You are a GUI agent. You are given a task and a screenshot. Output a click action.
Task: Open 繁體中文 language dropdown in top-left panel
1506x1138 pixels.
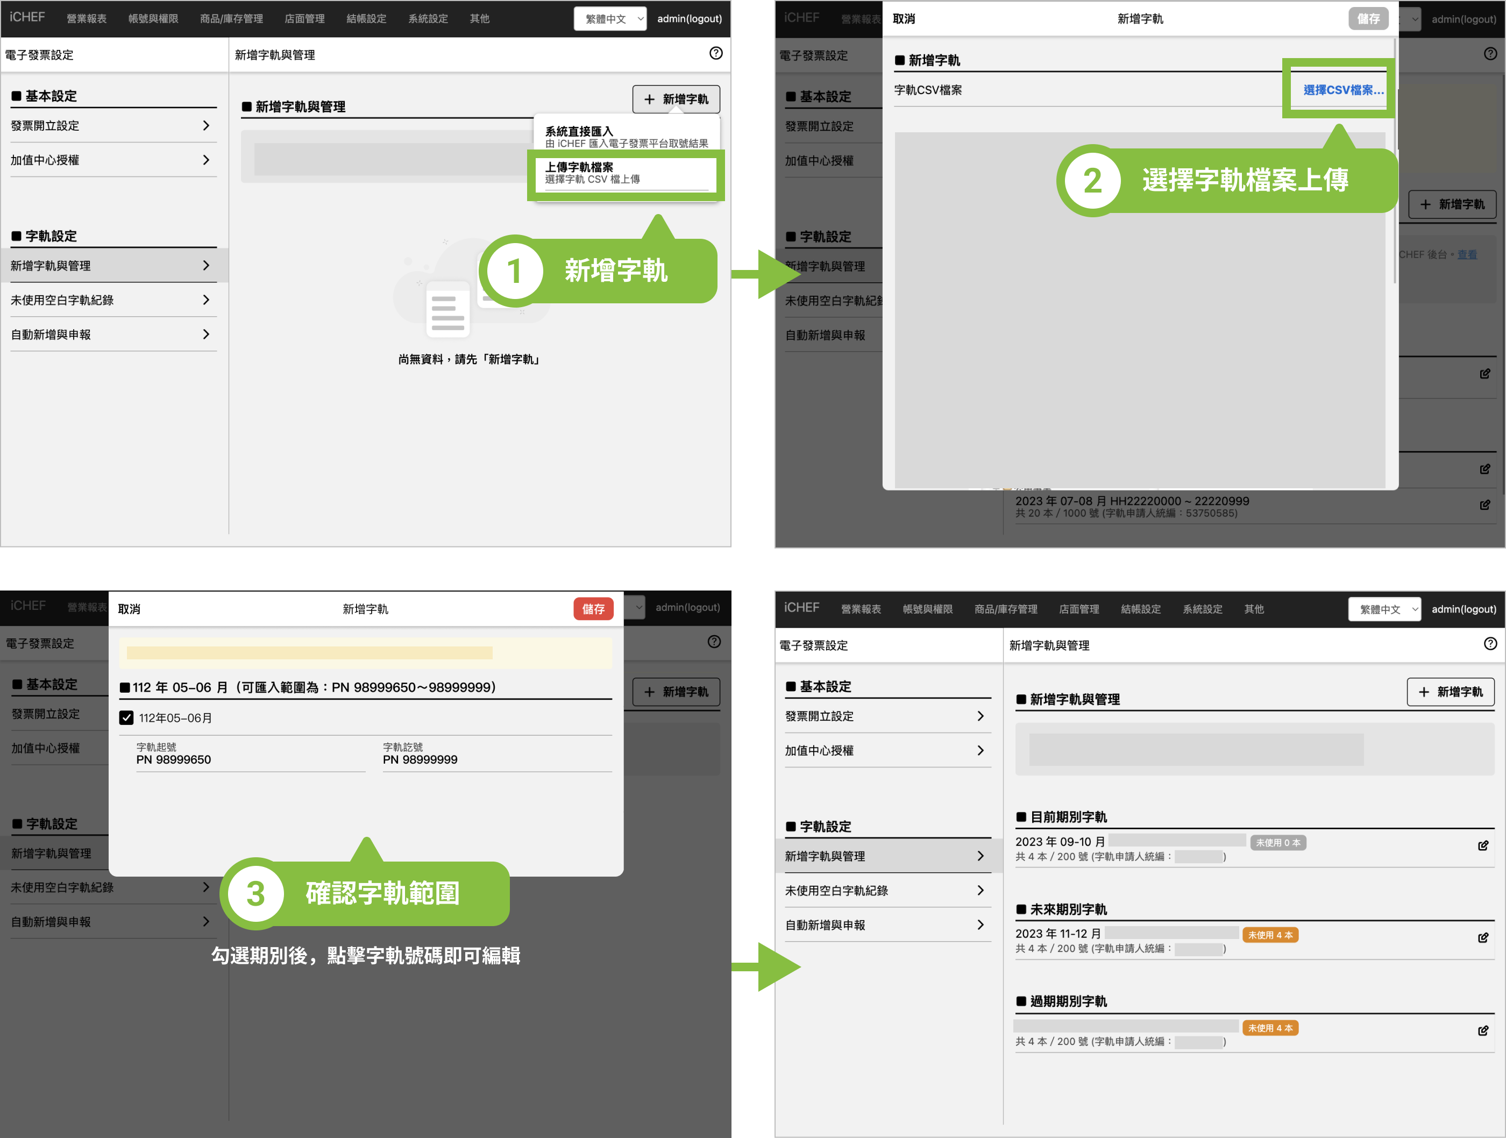pos(610,19)
